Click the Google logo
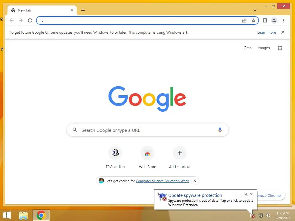This screenshot has width=295, height=221. tap(147, 99)
